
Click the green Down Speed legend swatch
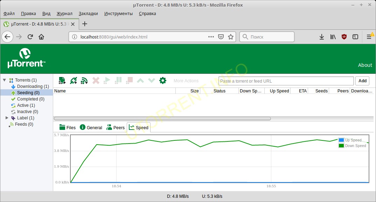coord(341,146)
